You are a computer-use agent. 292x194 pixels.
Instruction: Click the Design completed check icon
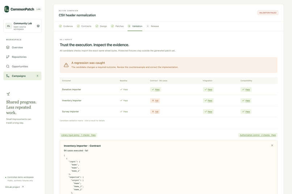coord(97,26)
